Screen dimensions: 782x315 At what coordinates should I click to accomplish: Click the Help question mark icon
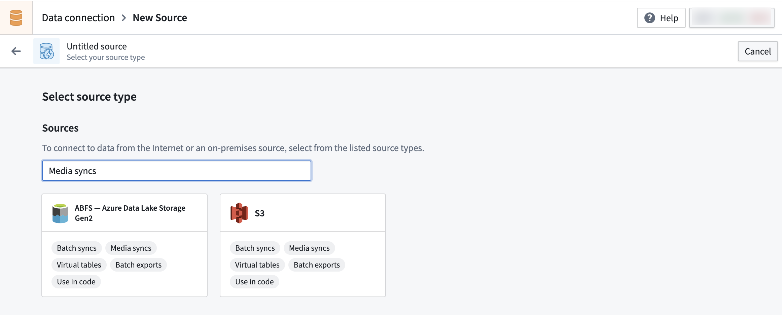pyautogui.click(x=649, y=18)
